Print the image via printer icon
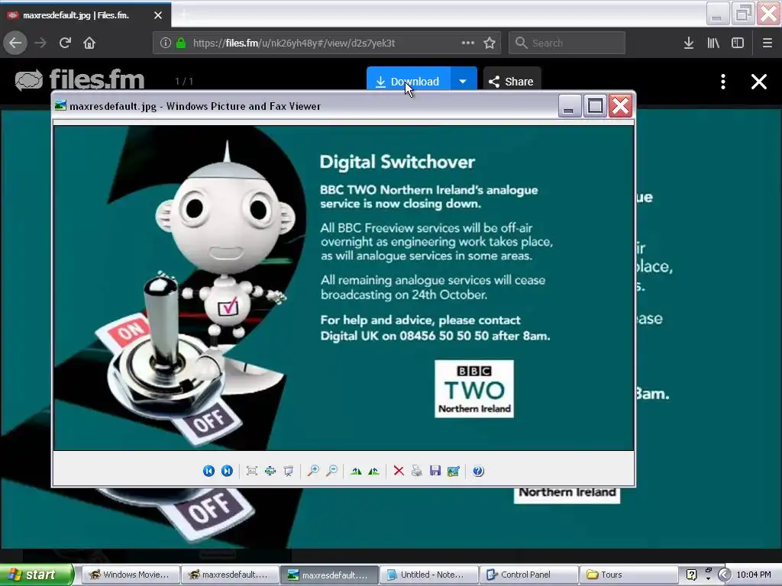The width and height of the screenshot is (782, 586). tap(417, 471)
